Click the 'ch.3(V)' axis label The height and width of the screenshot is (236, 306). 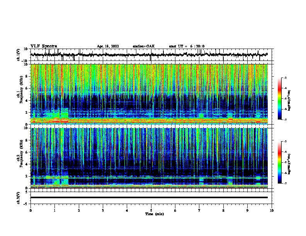[19, 198]
